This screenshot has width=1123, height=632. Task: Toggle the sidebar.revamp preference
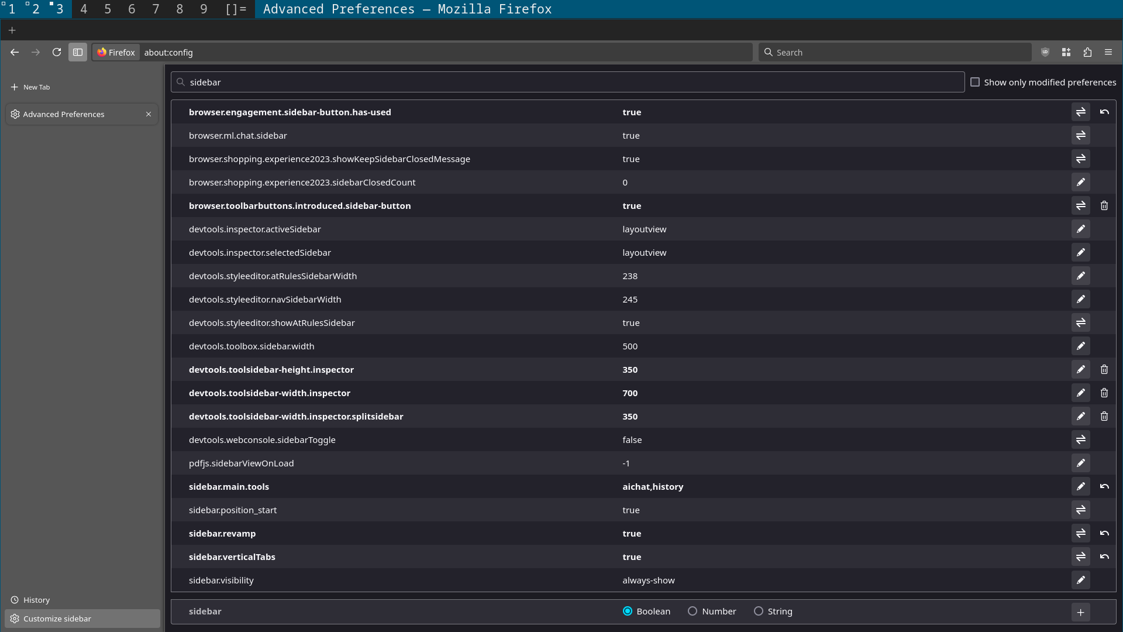[x=1080, y=533]
